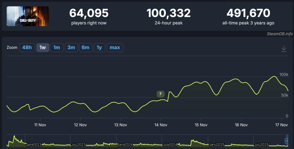
Task: Choose the 3m zoom range
Action: pyautogui.click(x=71, y=48)
